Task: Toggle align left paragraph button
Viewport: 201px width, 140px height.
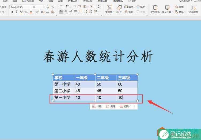Action: [x=61, y=12]
